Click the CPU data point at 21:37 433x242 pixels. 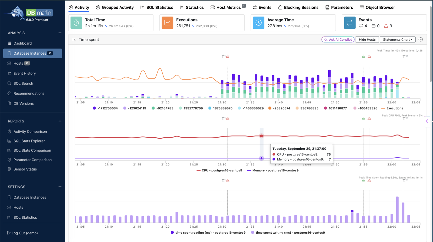coord(261,136)
